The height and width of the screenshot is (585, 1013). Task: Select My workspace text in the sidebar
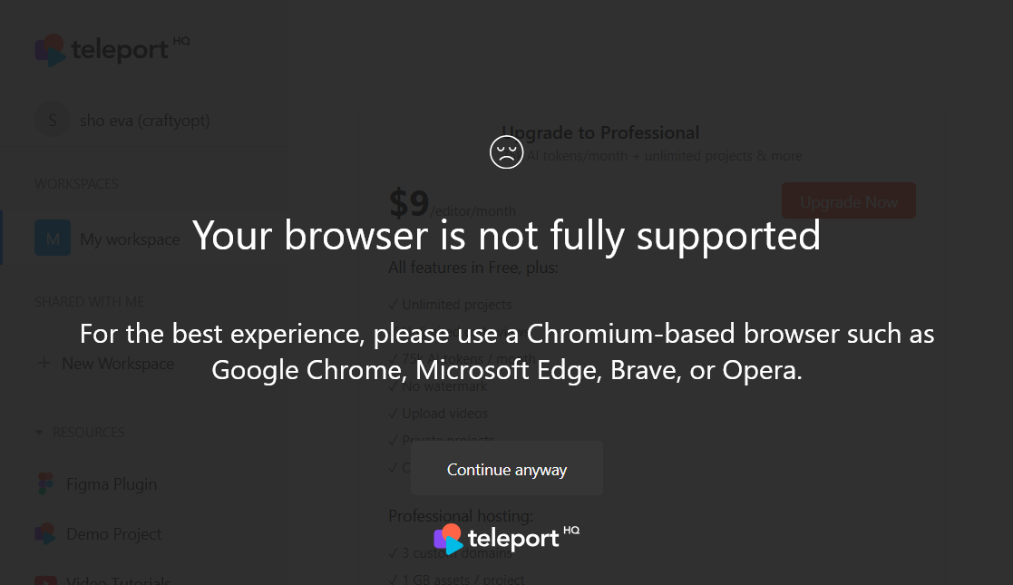(130, 239)
